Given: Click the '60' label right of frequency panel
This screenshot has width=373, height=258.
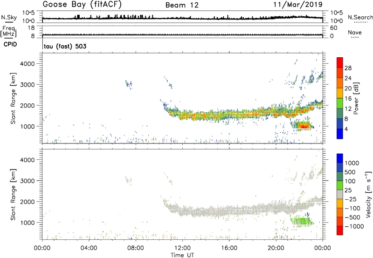Looking at the screenshot, I should pos(333,28).
